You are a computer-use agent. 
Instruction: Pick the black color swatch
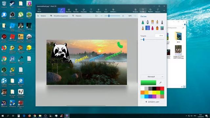(154, 88)
